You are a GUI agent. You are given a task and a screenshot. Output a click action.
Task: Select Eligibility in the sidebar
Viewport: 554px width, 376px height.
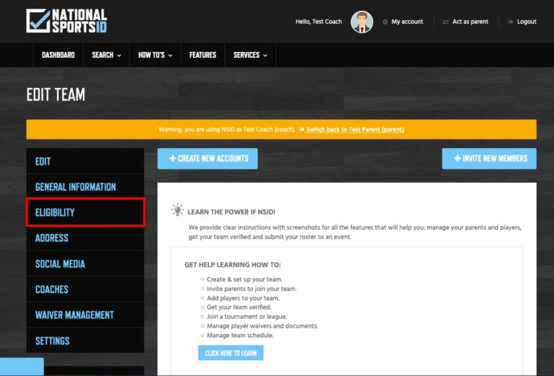[x=55, y=212]
